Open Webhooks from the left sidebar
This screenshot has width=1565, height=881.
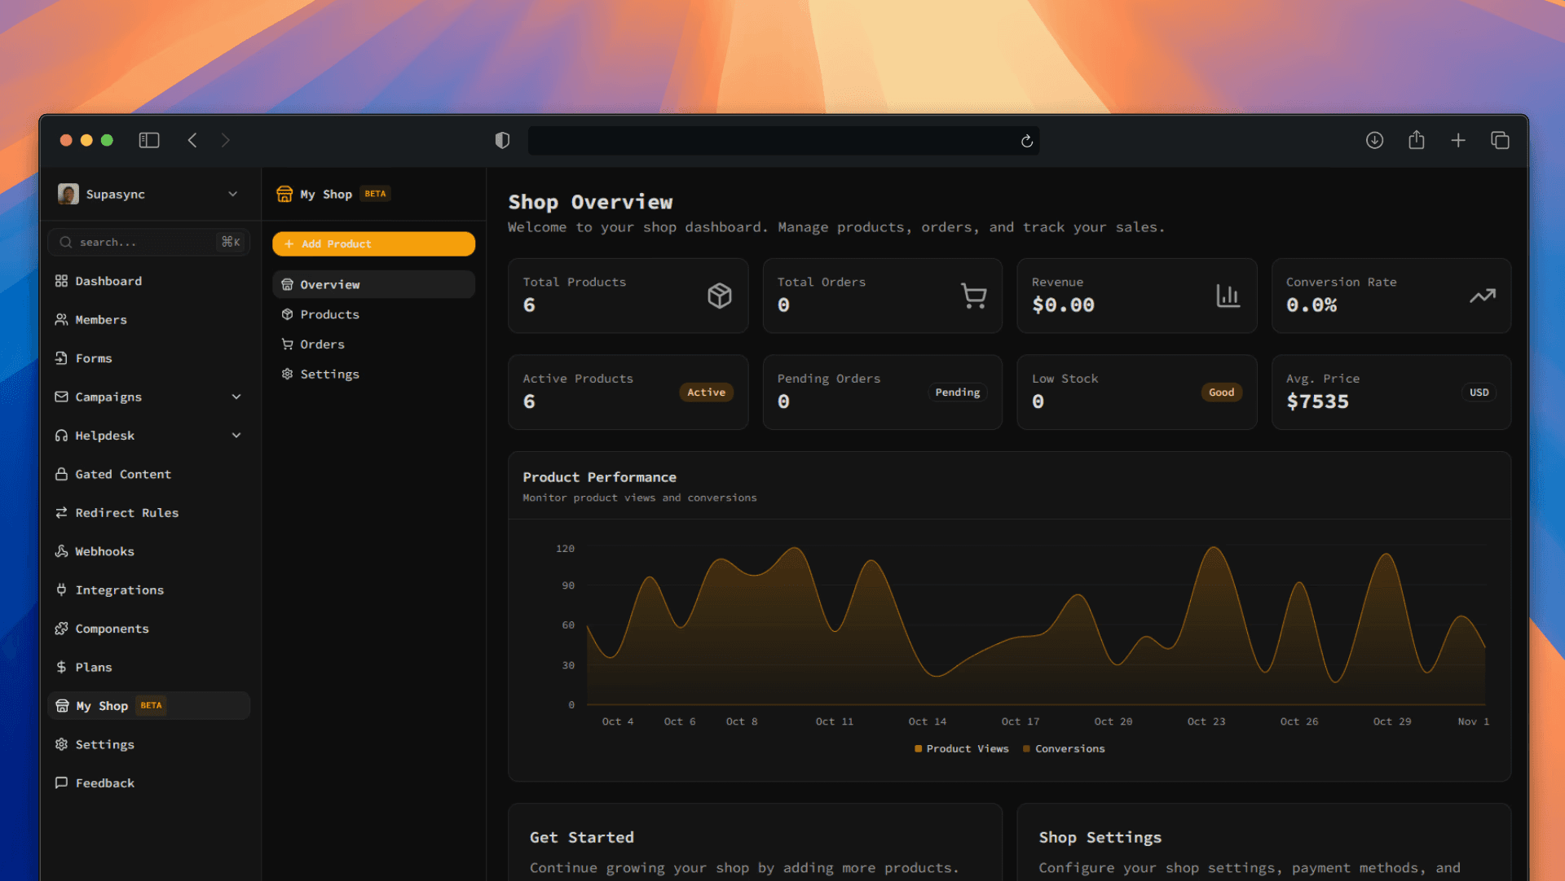pos(104,551)
